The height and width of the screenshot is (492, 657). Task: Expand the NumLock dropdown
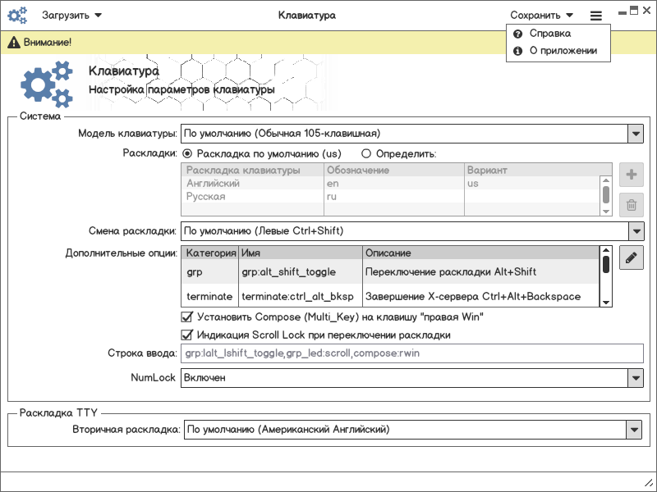[635, 378]
